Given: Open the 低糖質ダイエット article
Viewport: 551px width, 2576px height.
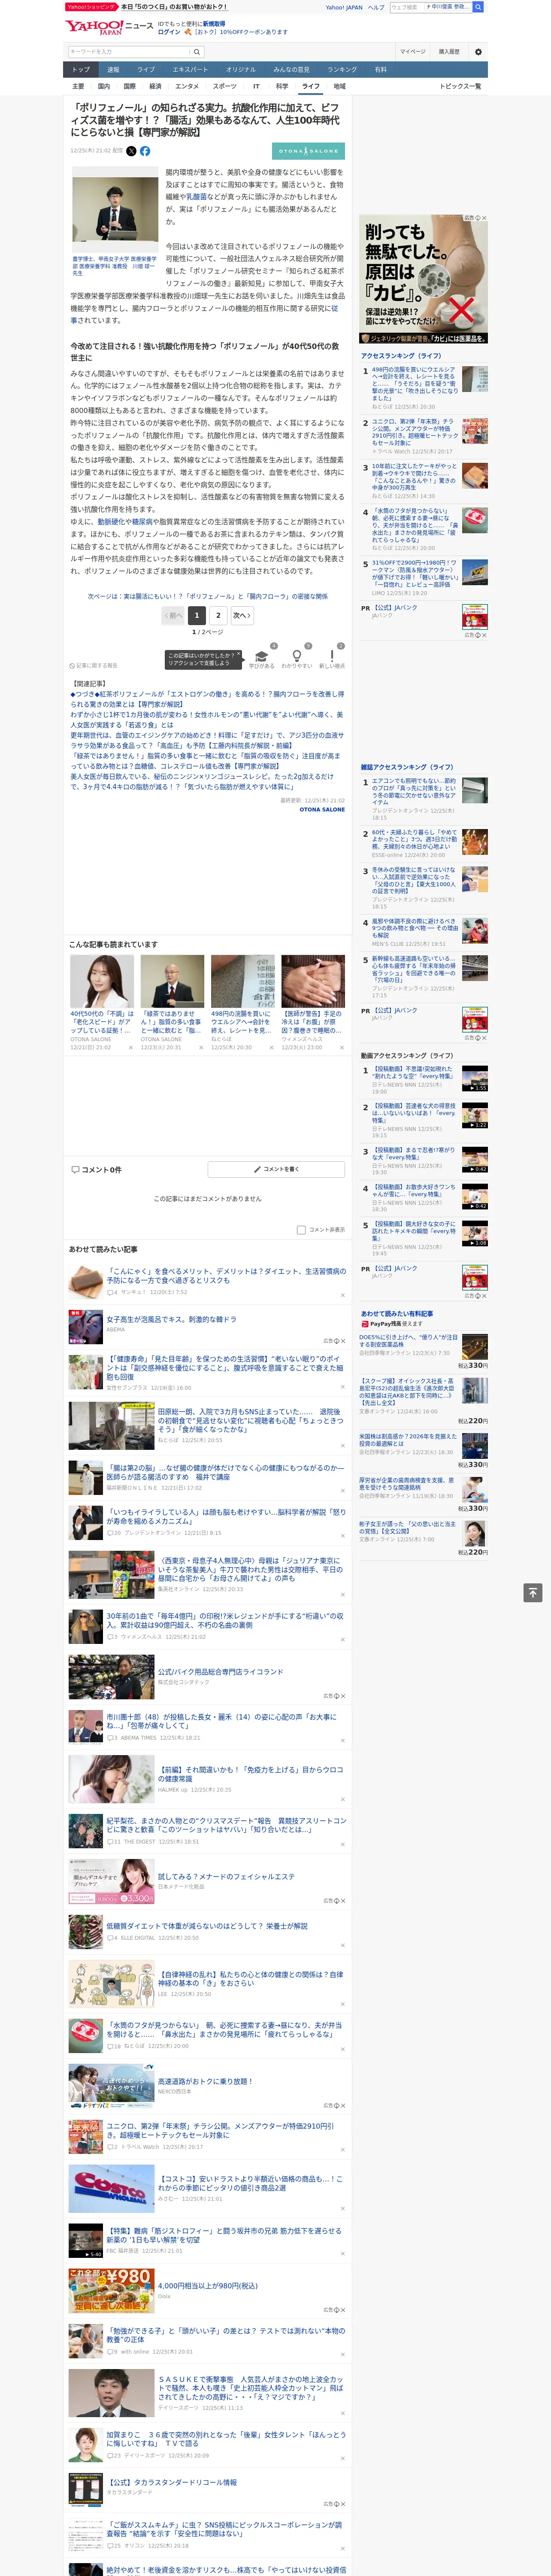Looking at the screenshot, I should [207, 1925].
